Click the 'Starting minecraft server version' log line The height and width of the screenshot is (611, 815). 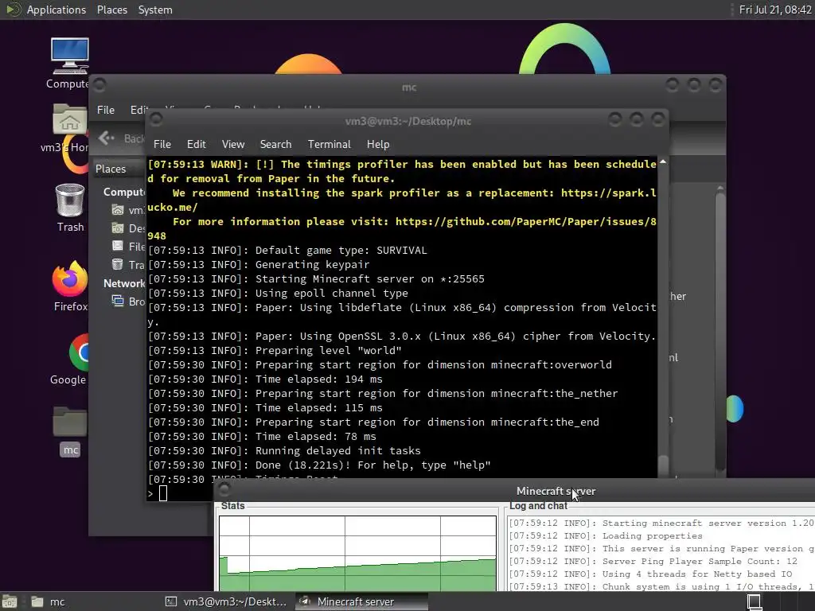point(661,523)
